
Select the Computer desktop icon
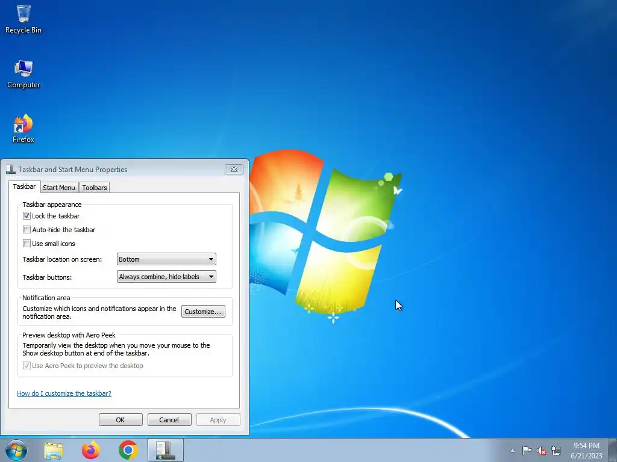[23, 74]
